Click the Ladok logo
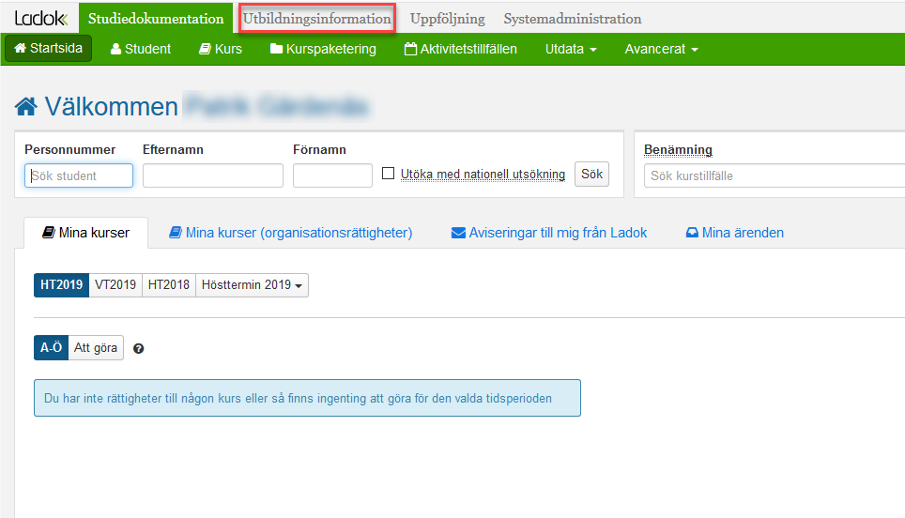This screenshot has width=905, height=518. [40, 18]
